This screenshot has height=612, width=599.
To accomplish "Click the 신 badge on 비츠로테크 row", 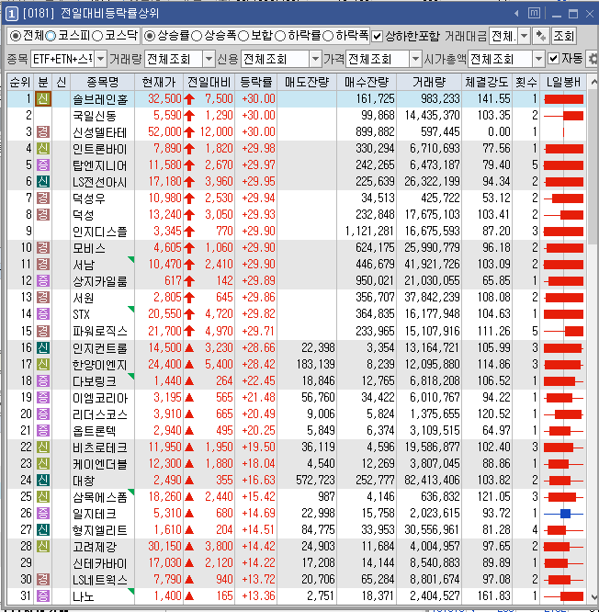I will coord(43,447).
